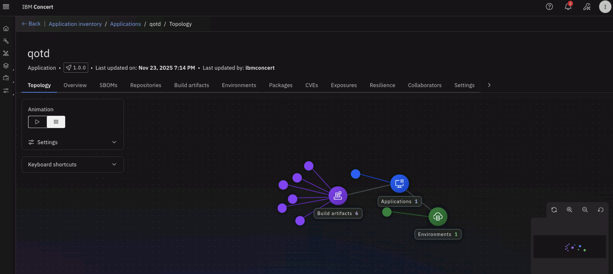Open Application inventory breadcrumb link
The height and width of the screenshot is (274, 613).
(75, 24)
